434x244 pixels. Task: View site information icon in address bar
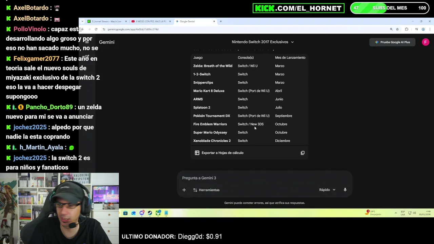(x=104, y=29)
